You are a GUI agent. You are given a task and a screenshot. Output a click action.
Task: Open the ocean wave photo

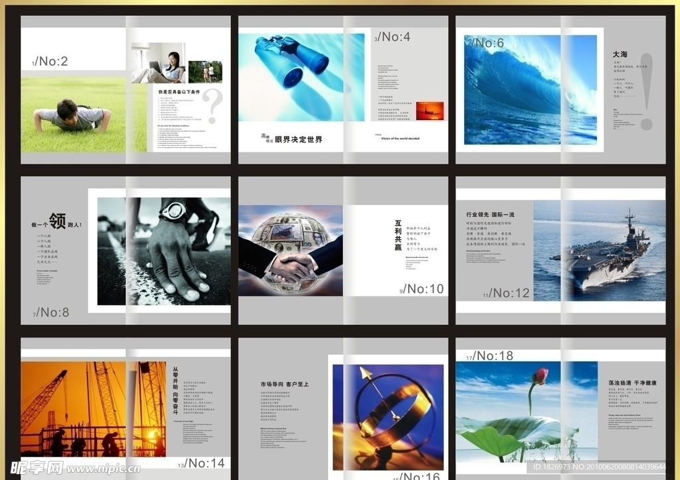point(531,90)
